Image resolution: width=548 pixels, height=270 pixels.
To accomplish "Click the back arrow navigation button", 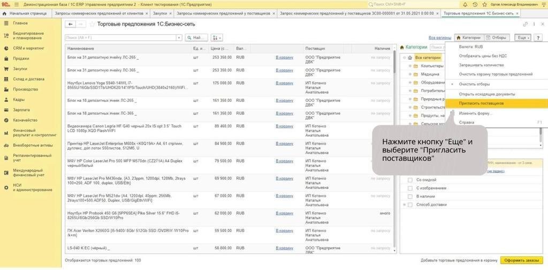I will pos(71,24).
